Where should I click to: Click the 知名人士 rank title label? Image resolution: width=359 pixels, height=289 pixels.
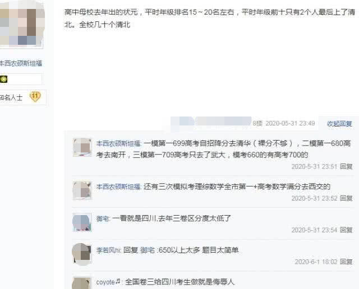11,98
